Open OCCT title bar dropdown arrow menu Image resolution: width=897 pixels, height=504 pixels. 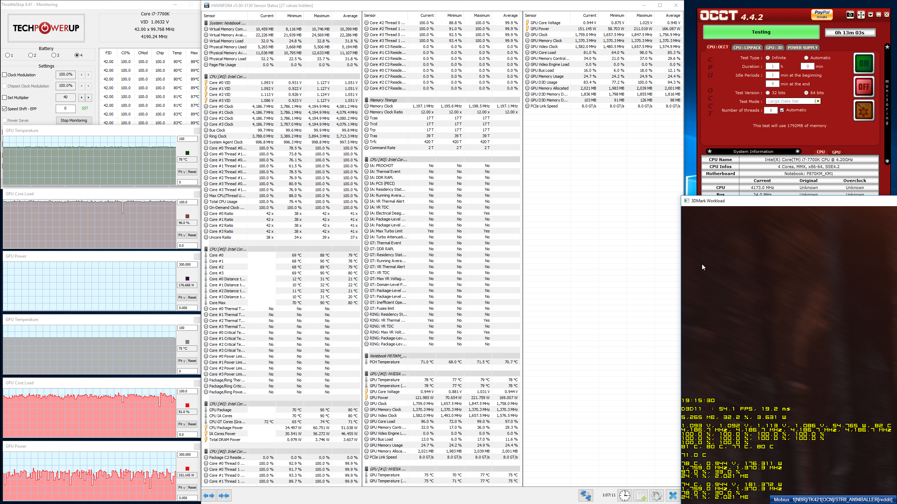(x=871, y=15)
